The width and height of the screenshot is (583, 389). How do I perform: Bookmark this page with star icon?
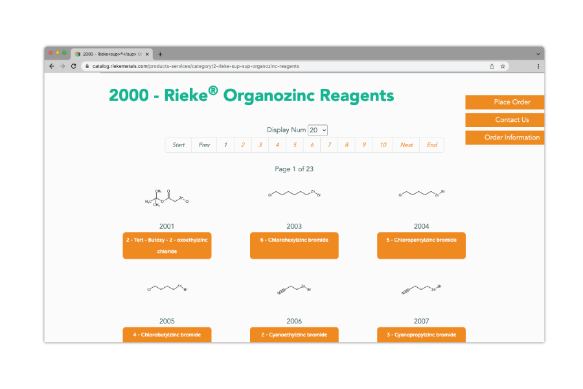[503, 66]
